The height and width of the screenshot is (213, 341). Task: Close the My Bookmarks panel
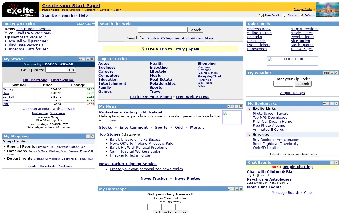coord(336,104)
